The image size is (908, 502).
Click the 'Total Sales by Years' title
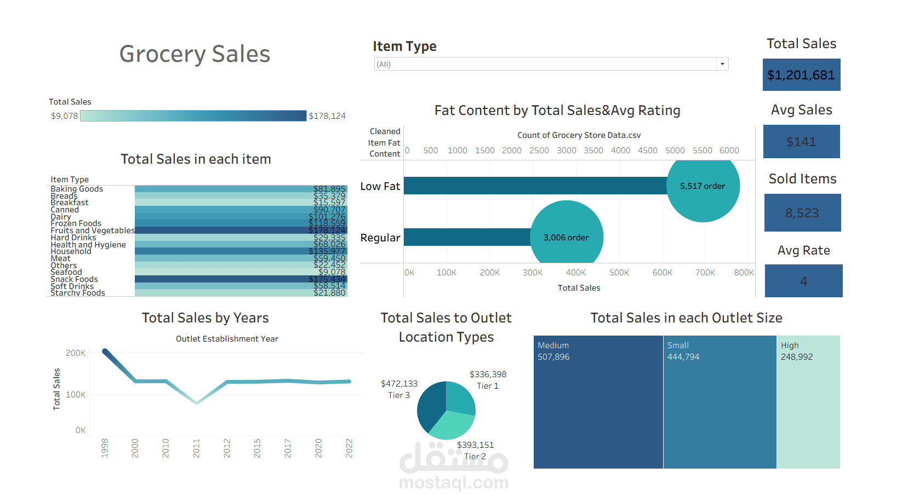tap(205, 318)
